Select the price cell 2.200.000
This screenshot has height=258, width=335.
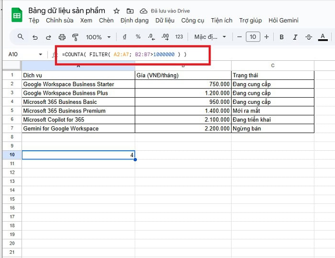coord(183,128)
